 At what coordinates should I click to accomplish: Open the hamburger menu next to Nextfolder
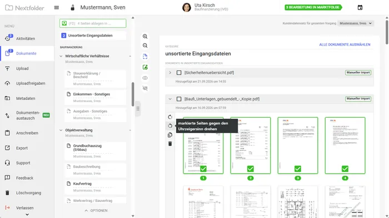57,7
